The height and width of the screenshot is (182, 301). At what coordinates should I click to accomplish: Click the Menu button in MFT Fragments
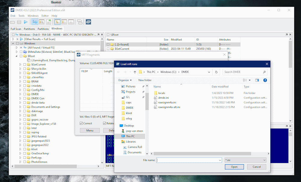[90, 130]
